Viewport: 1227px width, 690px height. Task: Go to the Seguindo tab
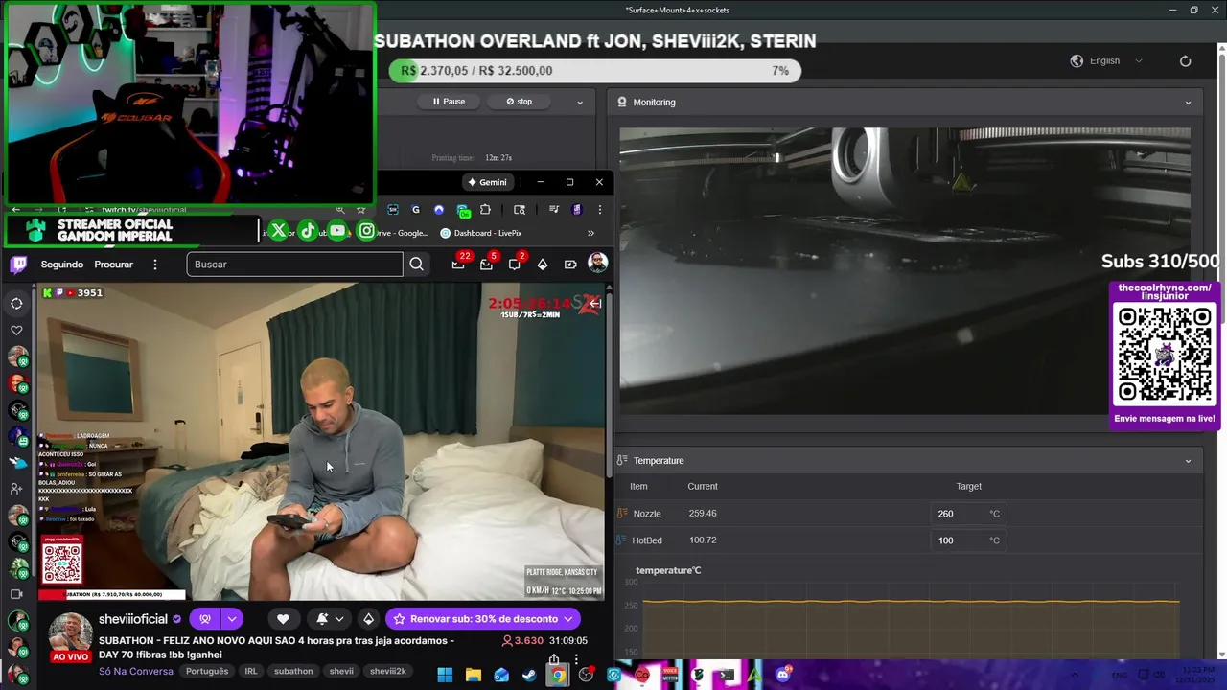click(62, 264)
